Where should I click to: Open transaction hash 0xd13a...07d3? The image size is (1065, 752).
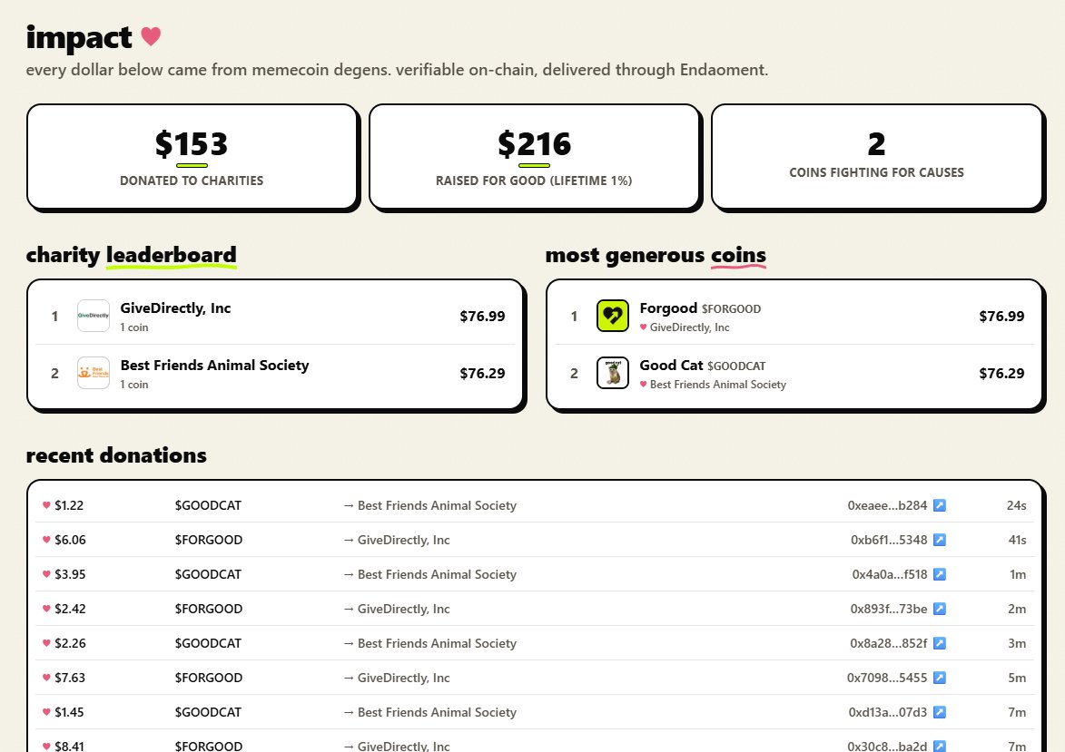pyautogui.click(x=888, y=712)
